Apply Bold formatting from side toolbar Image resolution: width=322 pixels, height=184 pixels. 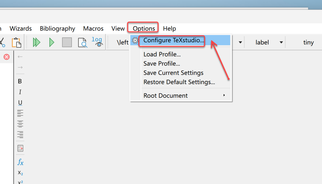pyautogui.click(x=20, y=81)
